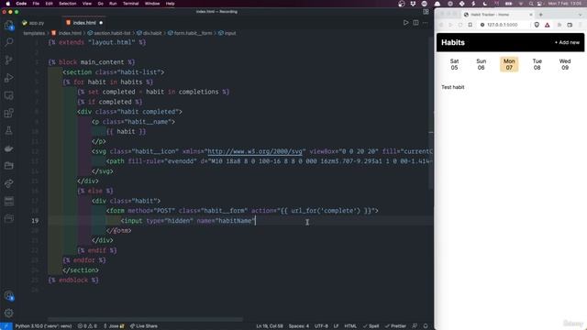Split the editor to the right

(x=415, y=23)
